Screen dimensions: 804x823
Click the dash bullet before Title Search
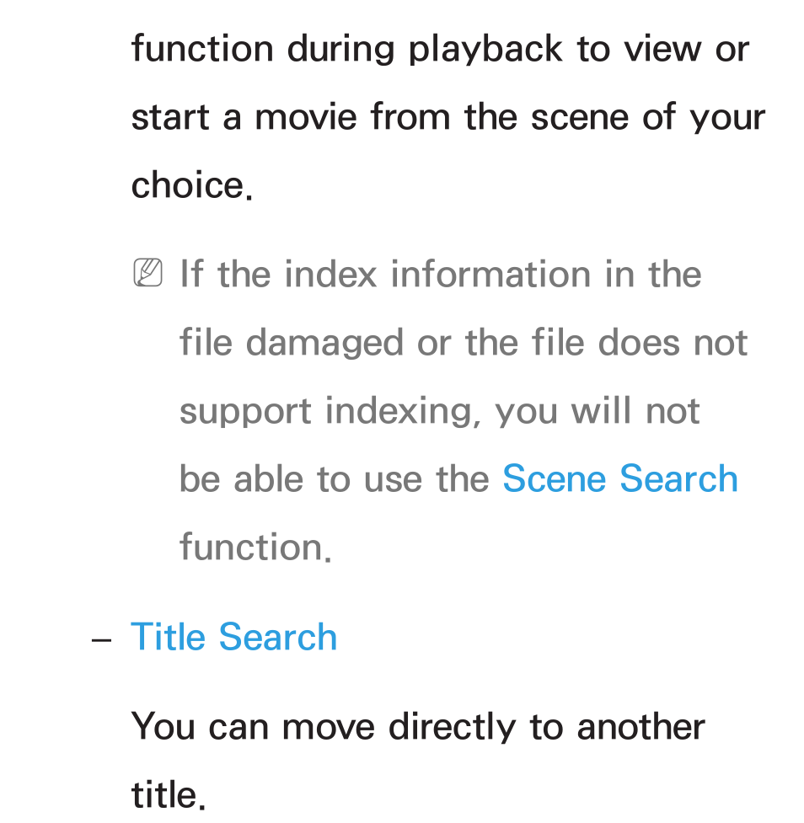(x=101, y=640)
